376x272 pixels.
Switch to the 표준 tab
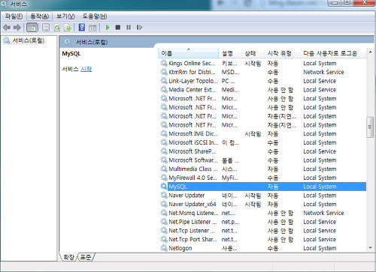tap(86, 257)
